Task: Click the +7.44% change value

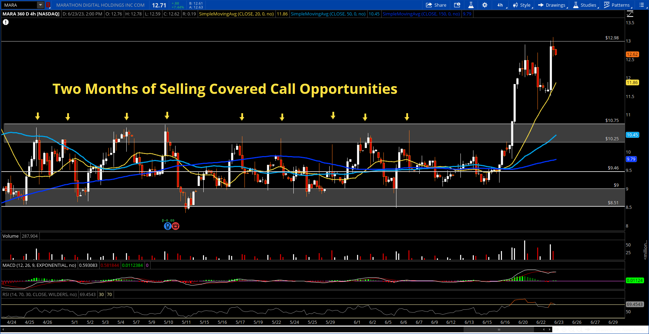Action: click(x=178, y=7)
